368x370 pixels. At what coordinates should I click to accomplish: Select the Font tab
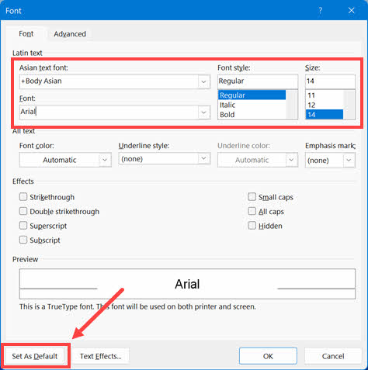[26, 33]
